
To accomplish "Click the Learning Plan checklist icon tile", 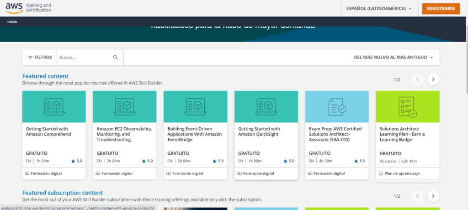I will 407,106.
